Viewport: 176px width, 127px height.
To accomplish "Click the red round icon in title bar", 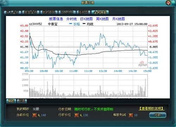I will pos(169,2).
